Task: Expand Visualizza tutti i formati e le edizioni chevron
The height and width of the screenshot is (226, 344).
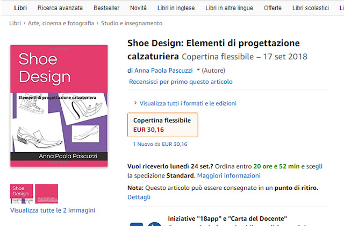Action: 135,103
